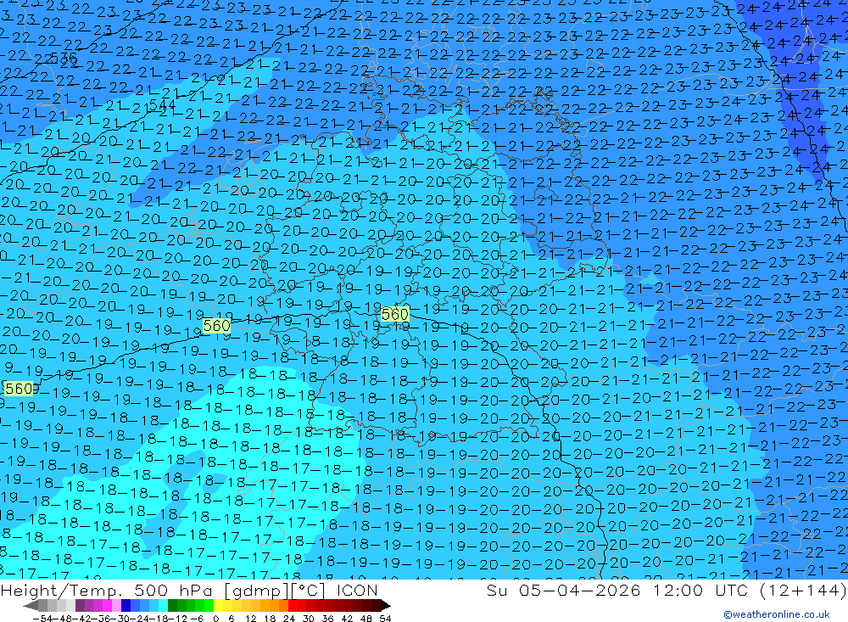
Task: Select the leftmost 560 contour label
Action: pos(19,388)
